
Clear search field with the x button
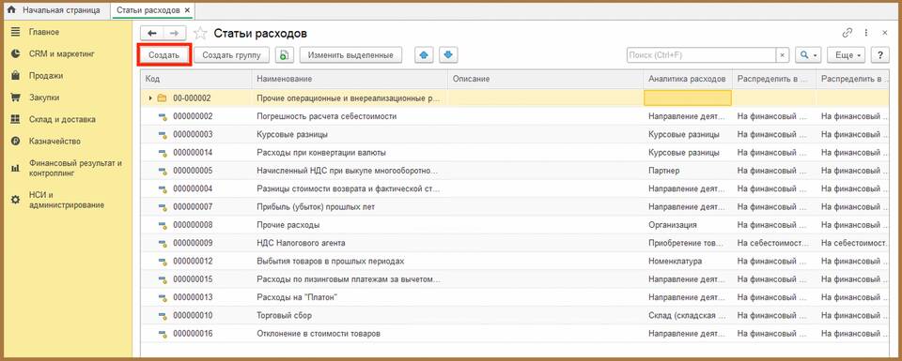point(783,55)
